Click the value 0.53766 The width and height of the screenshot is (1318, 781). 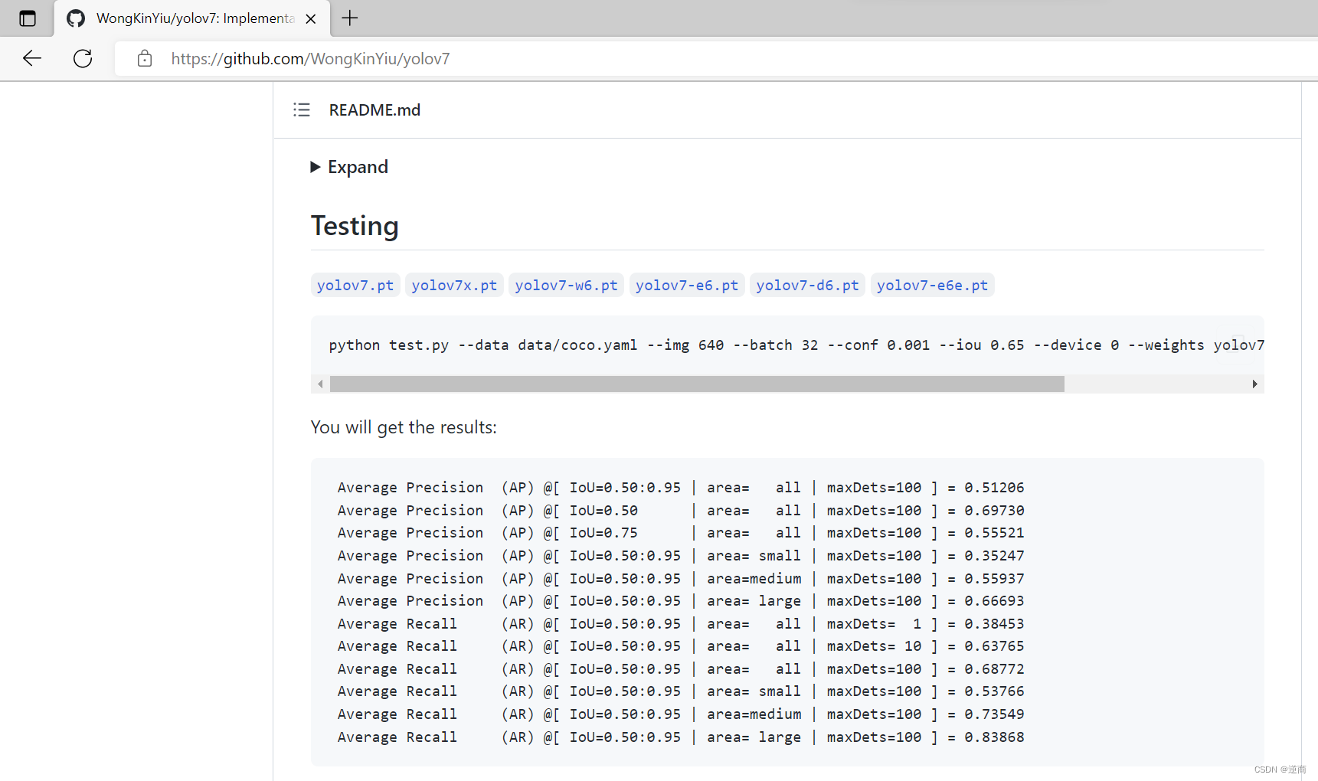coord(994,691)
